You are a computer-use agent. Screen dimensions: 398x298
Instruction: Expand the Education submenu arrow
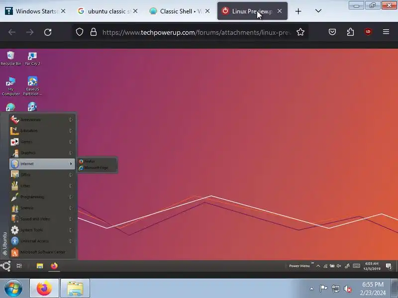[71, 131]
